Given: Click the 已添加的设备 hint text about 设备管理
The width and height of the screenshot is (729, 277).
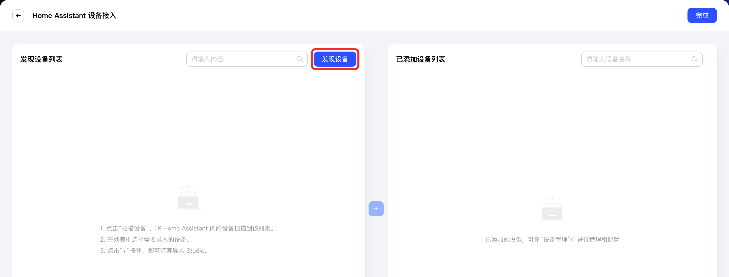Looking at the screenshot, I should [552, 239].
